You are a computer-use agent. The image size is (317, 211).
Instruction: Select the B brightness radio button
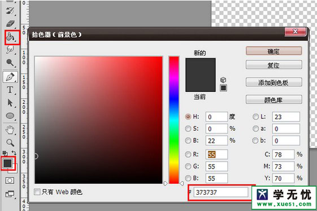point(188,140)
